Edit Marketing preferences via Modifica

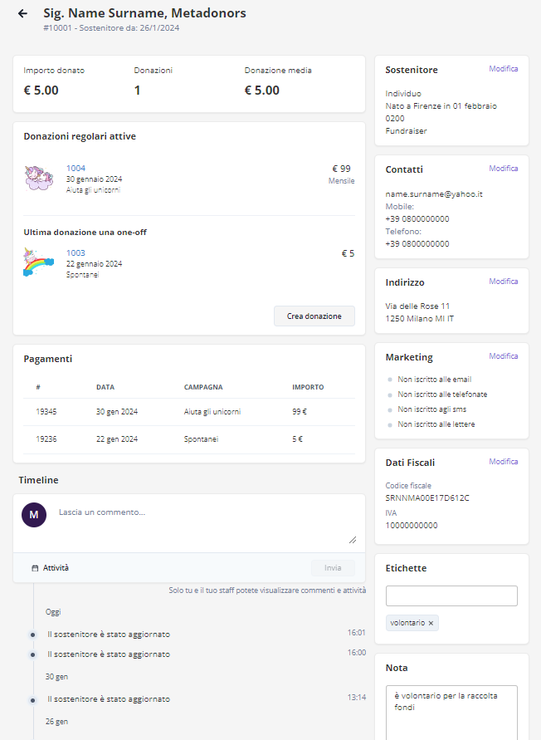(503, 356)
